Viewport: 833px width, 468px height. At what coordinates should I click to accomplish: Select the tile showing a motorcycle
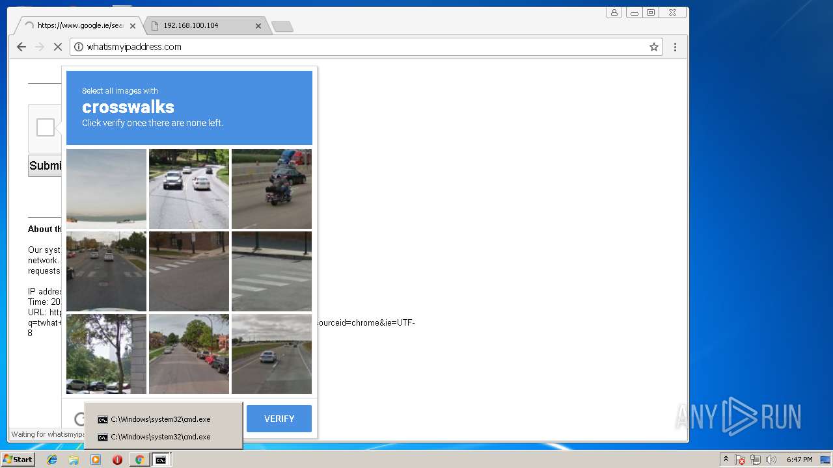271,188
